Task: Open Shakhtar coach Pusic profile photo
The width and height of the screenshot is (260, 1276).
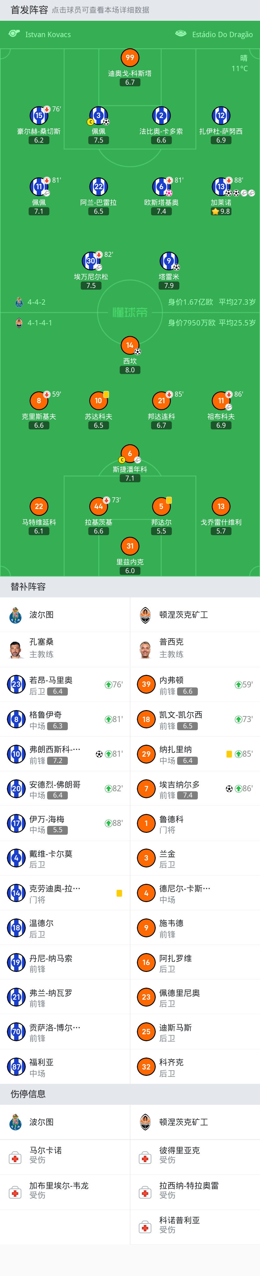Action: [x=145, y=649]
